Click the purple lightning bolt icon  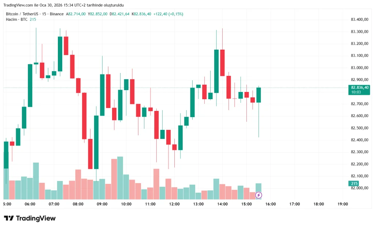pyautogui.click(x=259, y=195)
